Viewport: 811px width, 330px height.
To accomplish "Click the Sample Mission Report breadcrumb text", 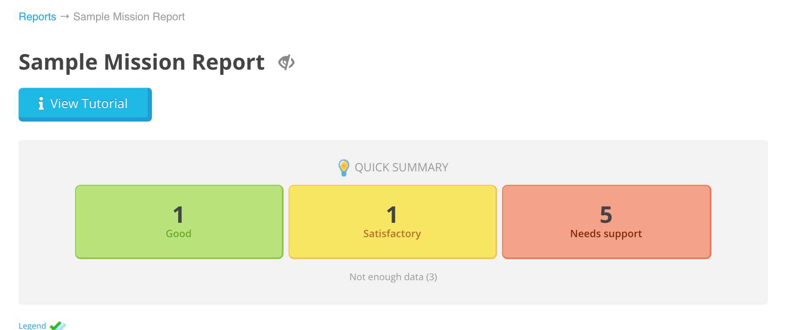I will click(x=129, y=16).
